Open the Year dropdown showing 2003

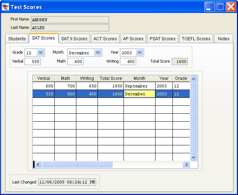point(140,53)
